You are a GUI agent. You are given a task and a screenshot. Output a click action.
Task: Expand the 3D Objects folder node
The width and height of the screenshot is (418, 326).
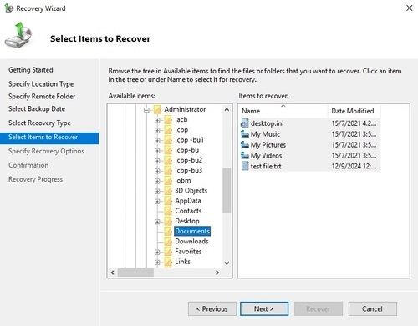click(x=157, y=191)
